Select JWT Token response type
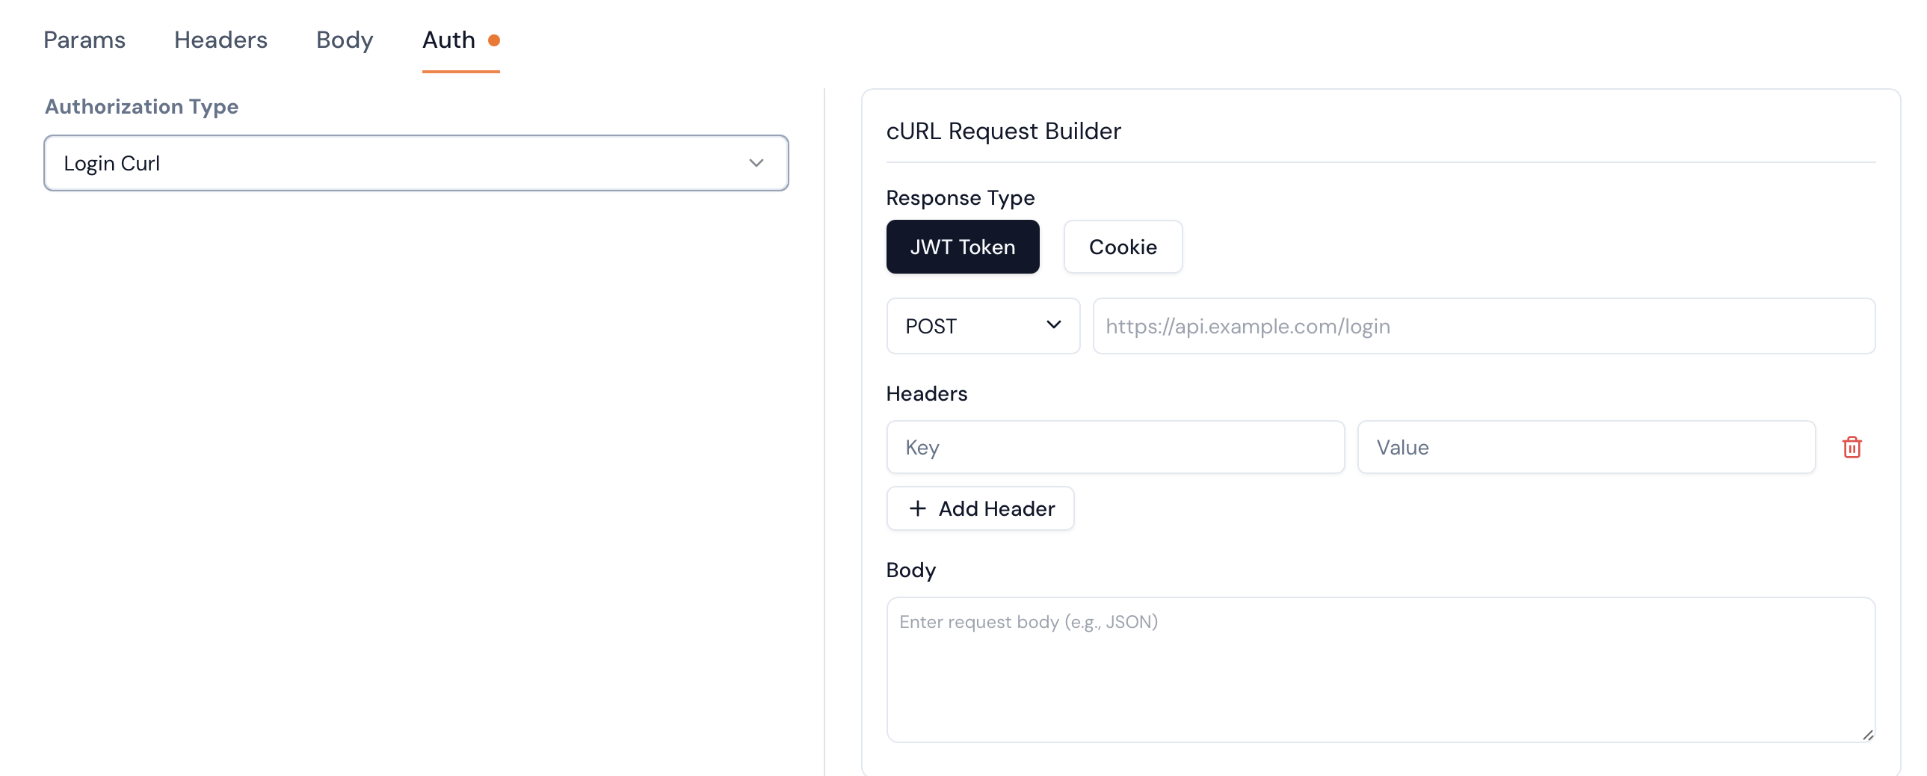 (962, 247)
